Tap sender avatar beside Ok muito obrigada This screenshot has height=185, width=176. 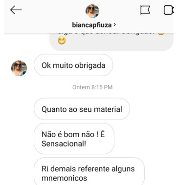click(x=19, y=68)
